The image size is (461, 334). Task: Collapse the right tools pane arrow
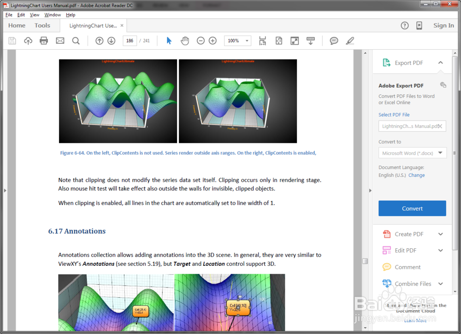370,190
